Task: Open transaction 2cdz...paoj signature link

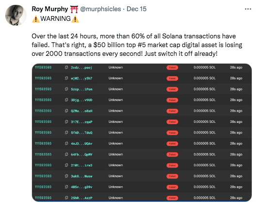Action: pos(81,68)
